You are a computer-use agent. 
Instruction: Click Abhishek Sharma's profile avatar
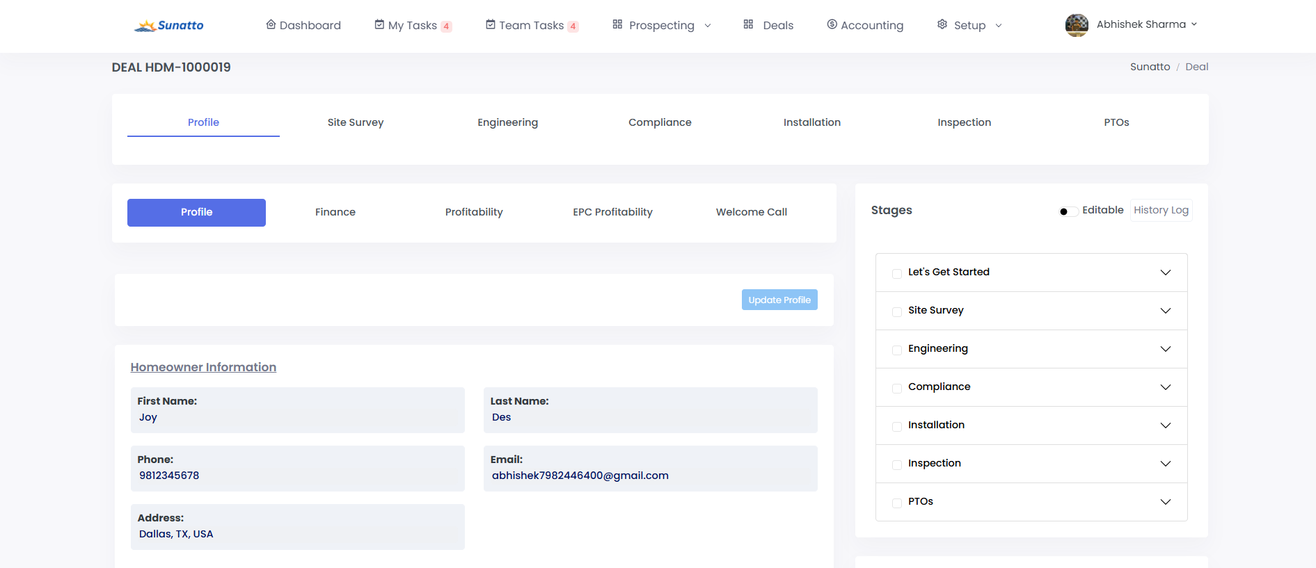[x=1077, y=25]
